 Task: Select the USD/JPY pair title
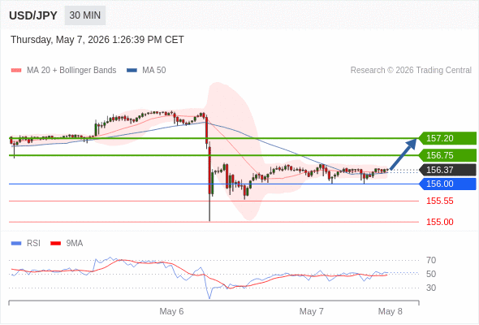[33, 15]
